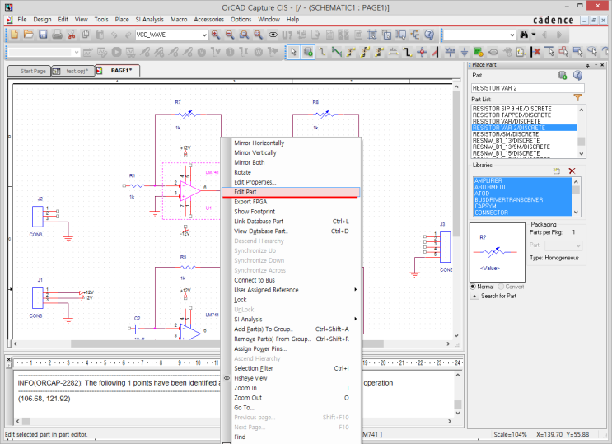Image resolution: width=612 pixels, height=444 pixels.
Task: Select the Place Ground tool
Action: (x=464, y=52)
